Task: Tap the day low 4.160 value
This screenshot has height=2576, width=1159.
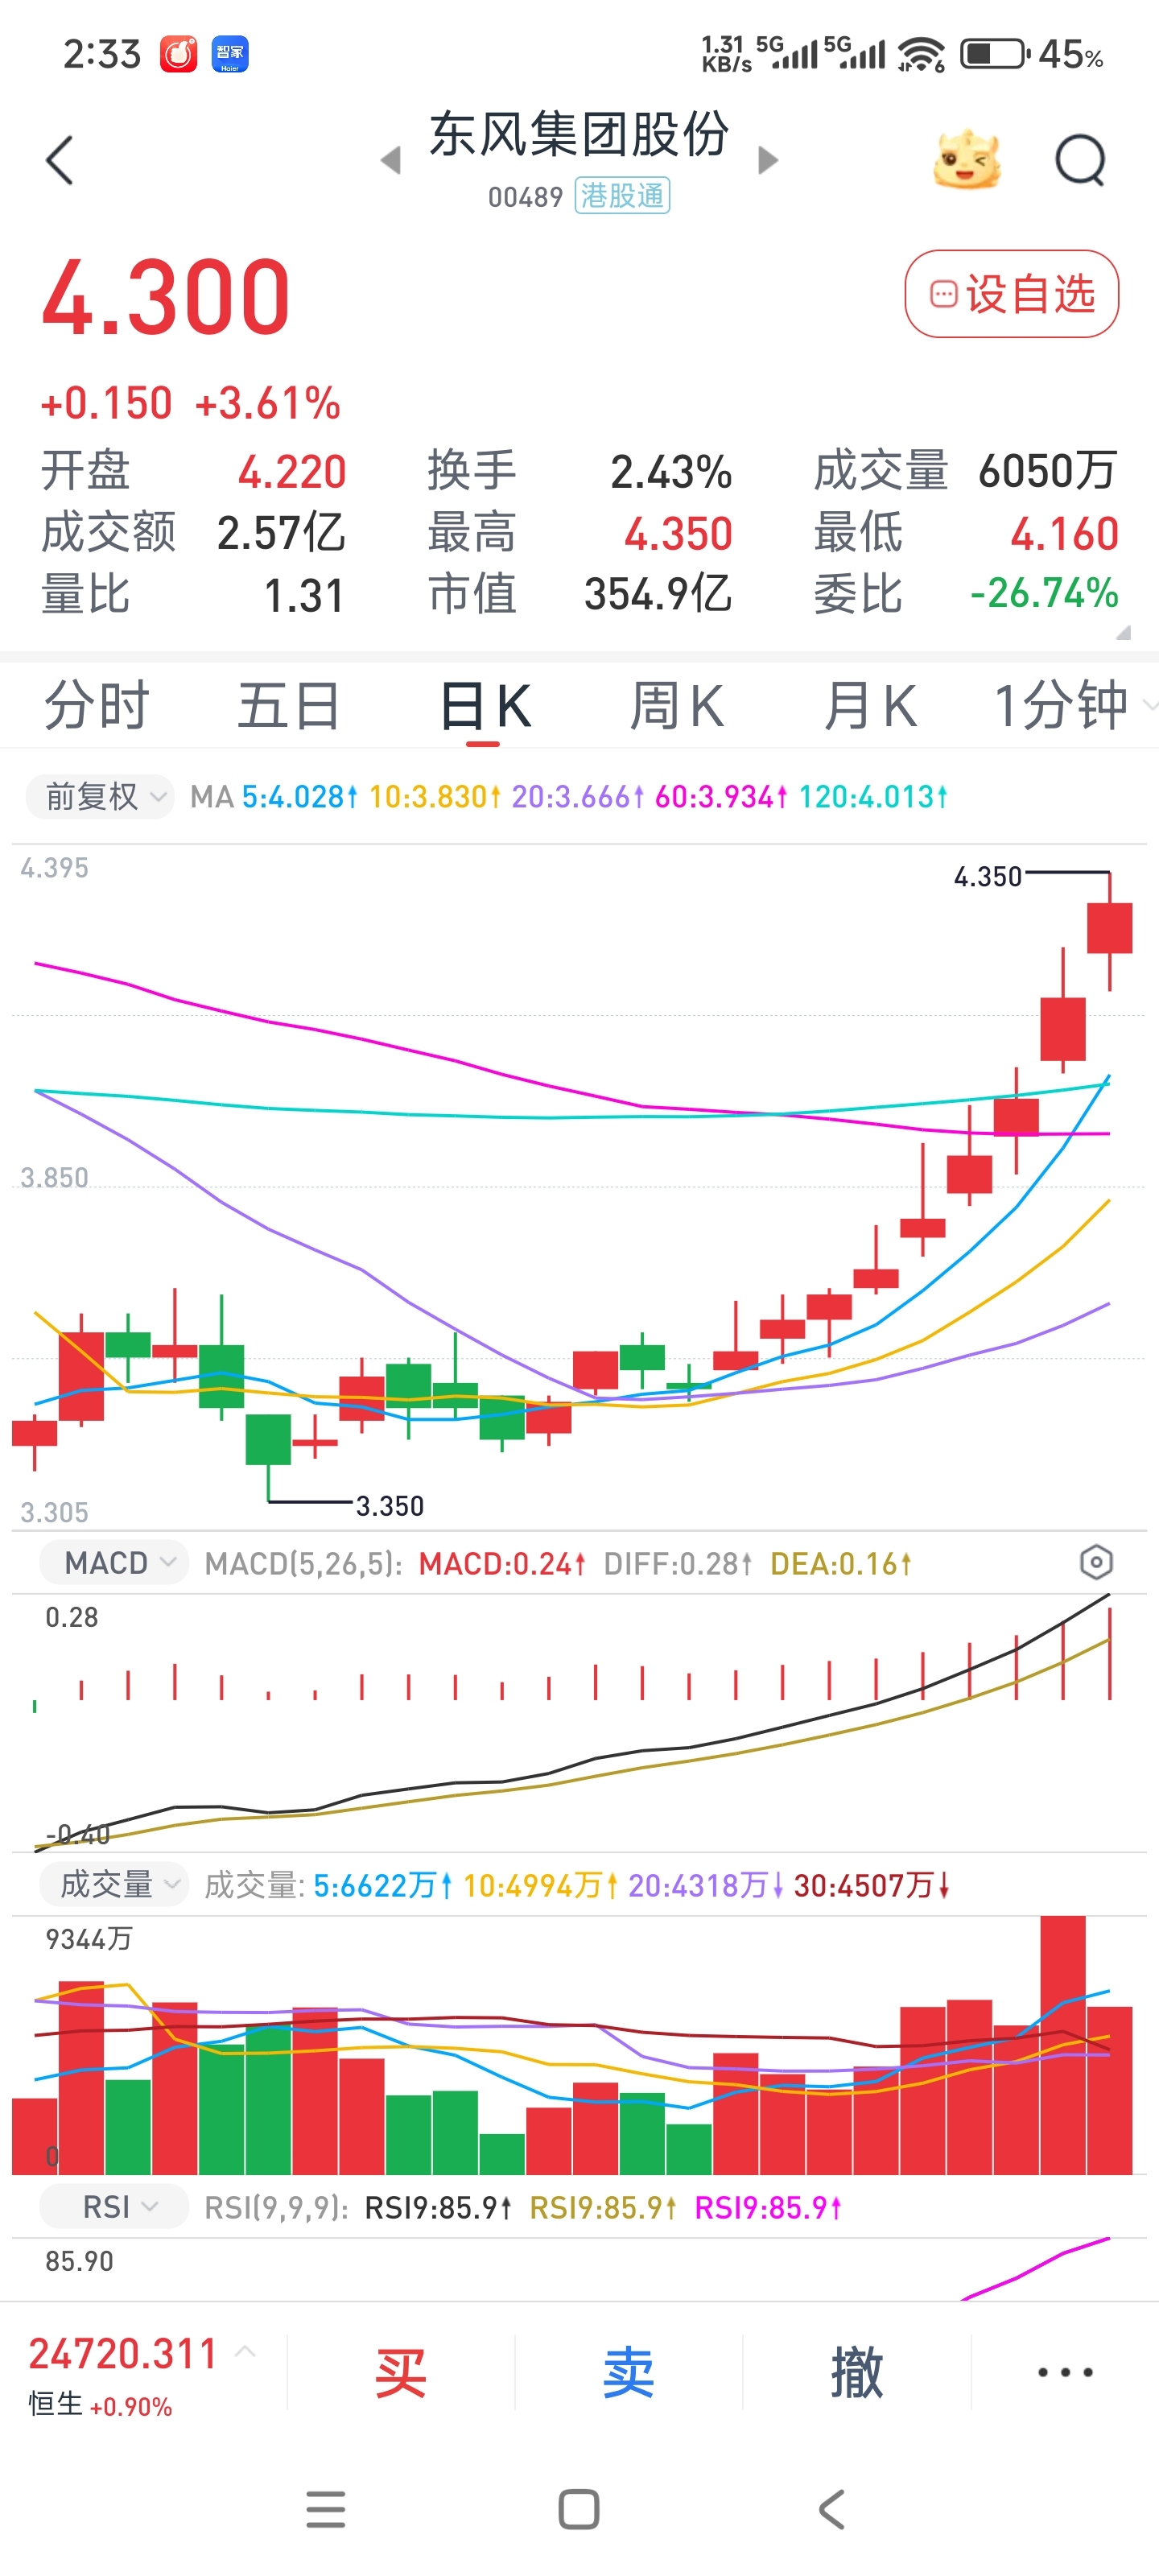Action: [1064, 534]
